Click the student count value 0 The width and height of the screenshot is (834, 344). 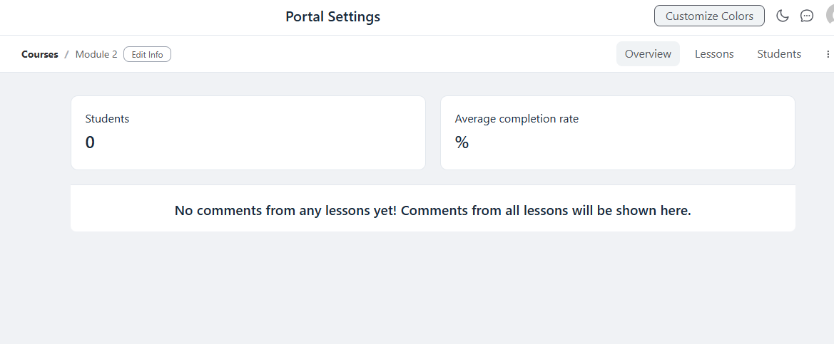point(90,142)
